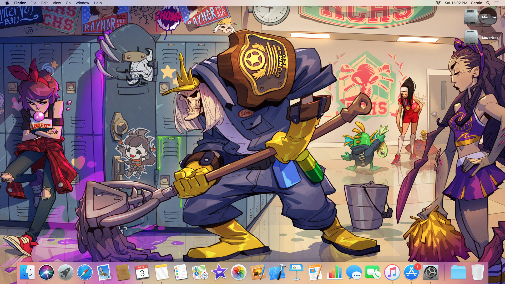Open the Mail stamp icon
This screenshot has height=284, width=505.
point(104,272)
